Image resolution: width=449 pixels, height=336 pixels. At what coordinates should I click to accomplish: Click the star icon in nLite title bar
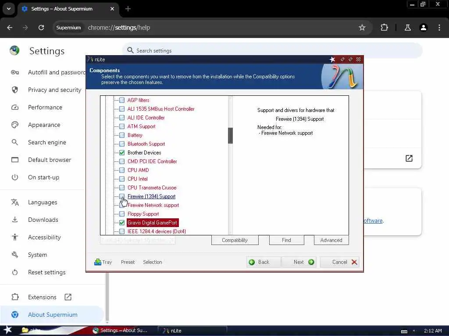pos(332,59)
